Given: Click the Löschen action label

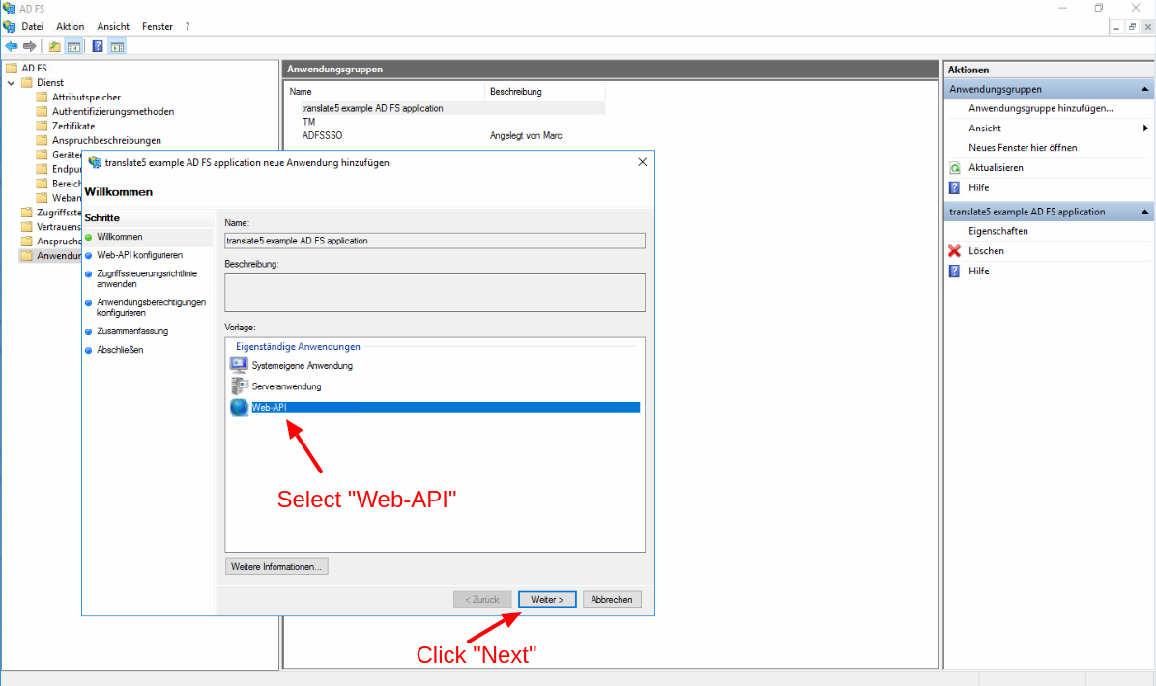Looking at the screenshot, I should click(986, 251).
